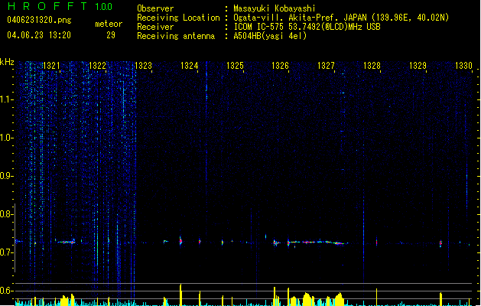Viewport: 481px width, 306px height.
Task: Click the observer name Masayuki Kobayashi
Action: [275, 8]
